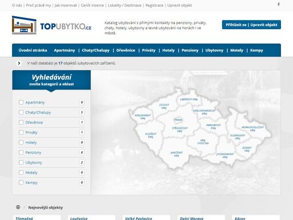
Task: Open the Velké Pavlovice listing card
Action: 146,217
